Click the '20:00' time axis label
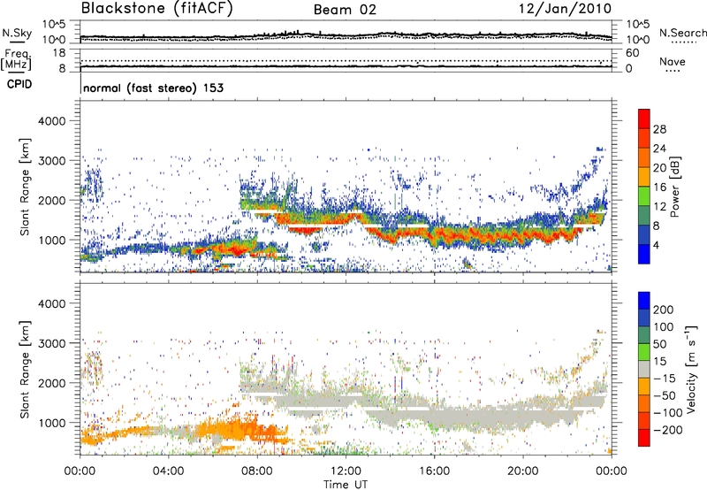This screenshot has height=490, width=707. (523, 471)
